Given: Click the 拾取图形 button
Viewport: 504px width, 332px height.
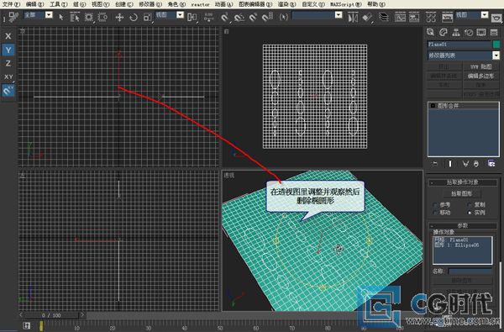Looking at the screenshot, I should click(x=461, y=193).
